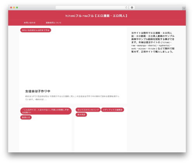Open the 画像使用について menu item
The image size is (194, 164).
coord(54,23)
